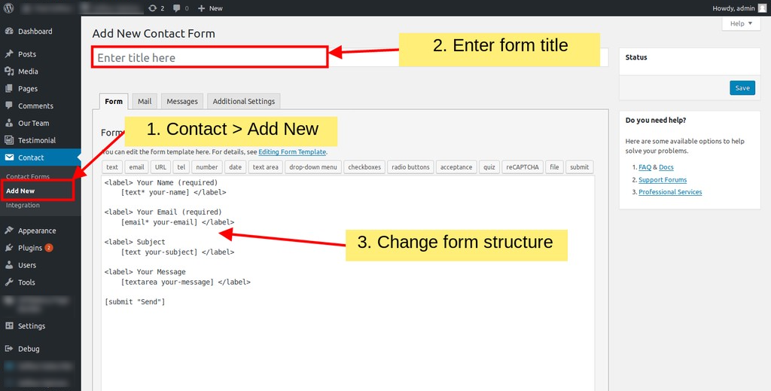
Task: Switch to the Mail tab
Action: pos(144,102)
